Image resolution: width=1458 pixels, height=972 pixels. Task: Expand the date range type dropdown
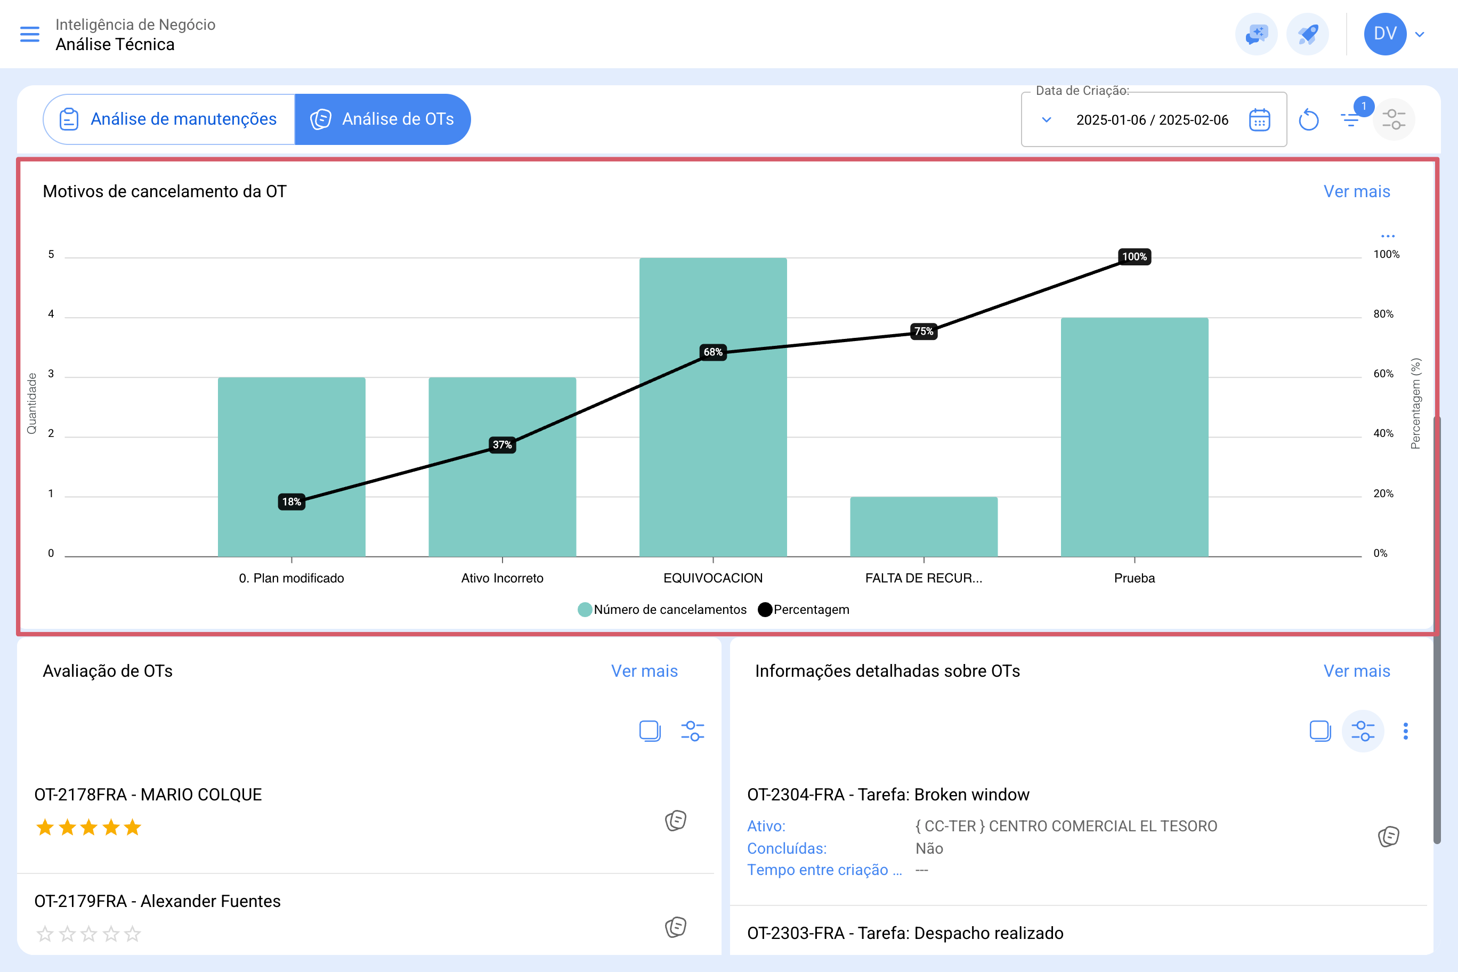click(1047, 120)
